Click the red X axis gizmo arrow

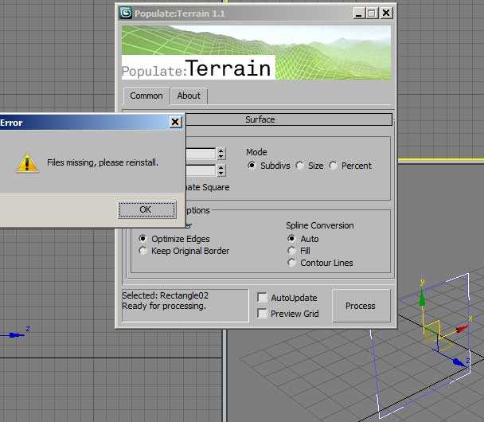(461, 329)
